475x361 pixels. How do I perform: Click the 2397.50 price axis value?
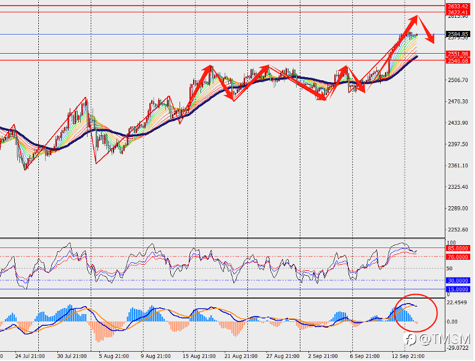pos(458,144)
